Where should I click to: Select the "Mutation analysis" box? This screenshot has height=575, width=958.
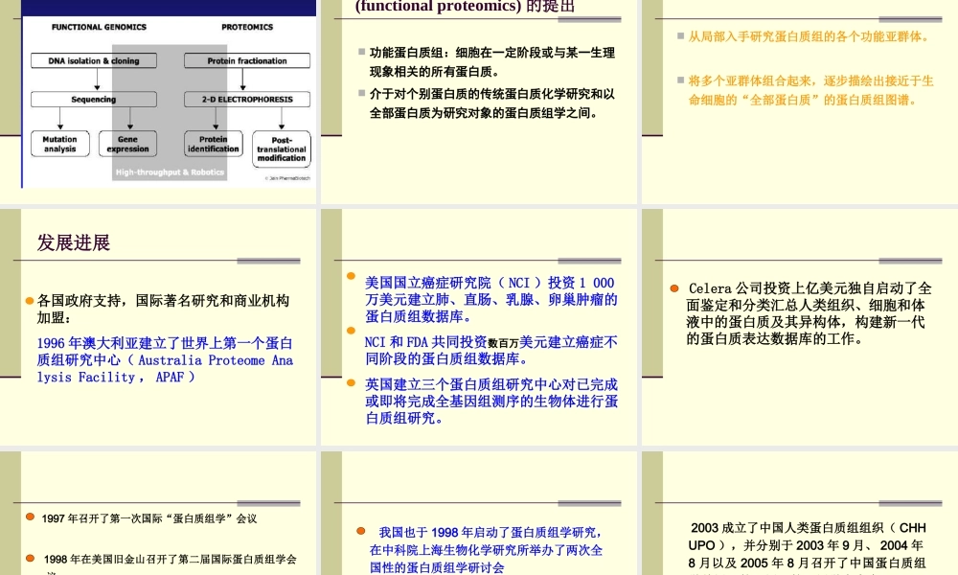point(59,144)
